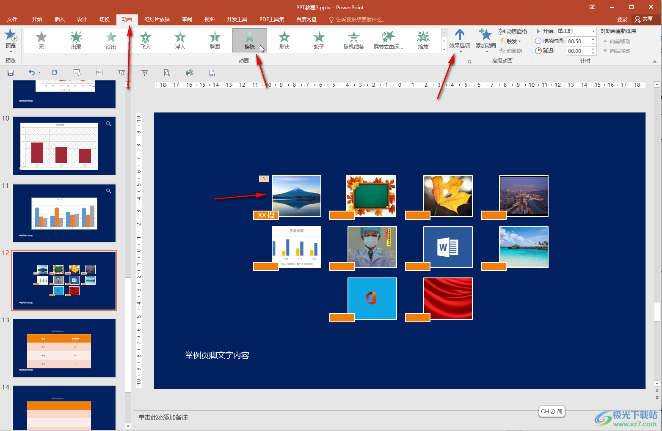Apply the Float In animation
Screen dimensions: 662x431
pyautogui.click(x=180, y=41)
